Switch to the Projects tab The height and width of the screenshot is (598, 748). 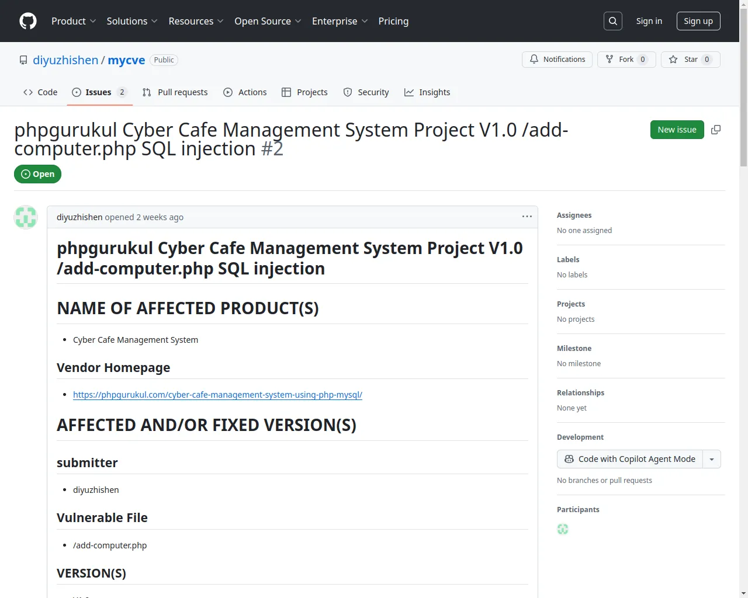304,92
